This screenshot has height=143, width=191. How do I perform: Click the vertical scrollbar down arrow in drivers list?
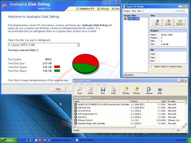[186, 124]
